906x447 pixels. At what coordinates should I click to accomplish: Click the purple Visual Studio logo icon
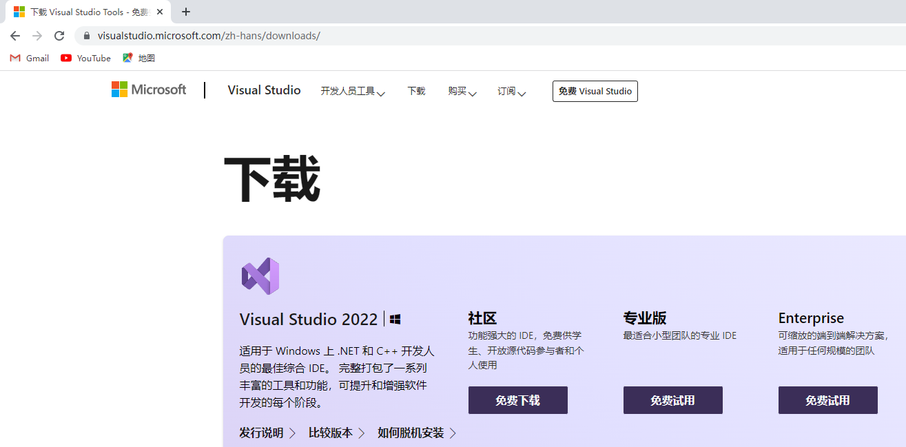tap(260, 276)
